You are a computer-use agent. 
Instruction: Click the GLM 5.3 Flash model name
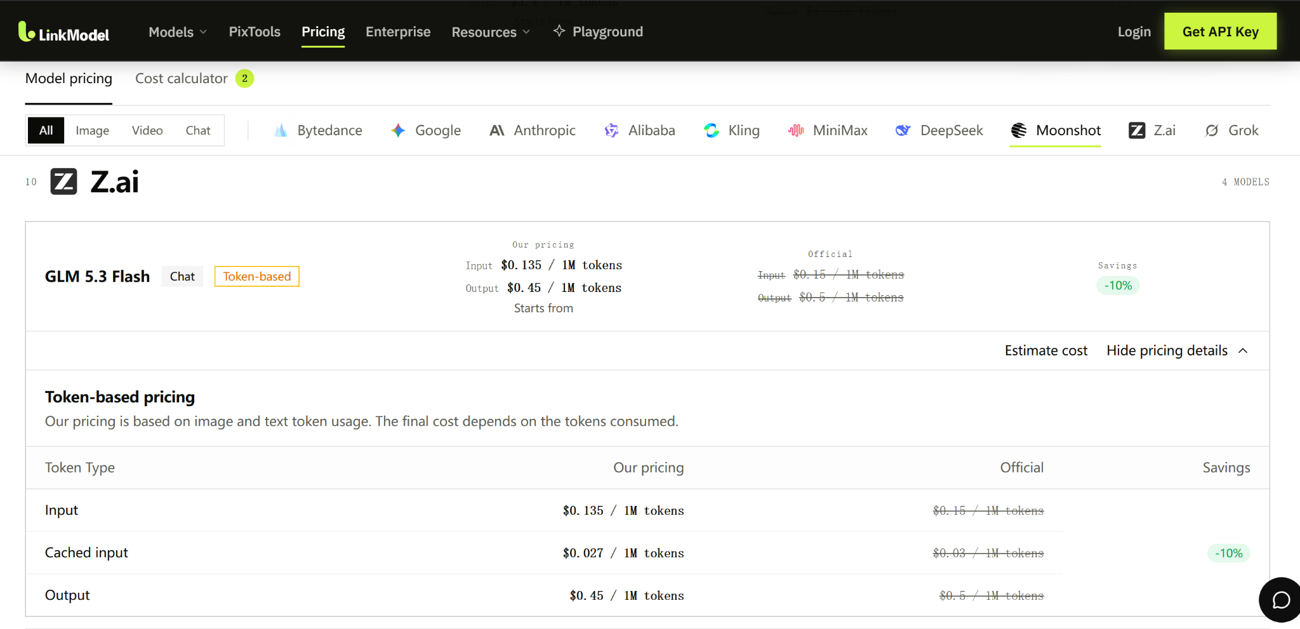(97, 277)
